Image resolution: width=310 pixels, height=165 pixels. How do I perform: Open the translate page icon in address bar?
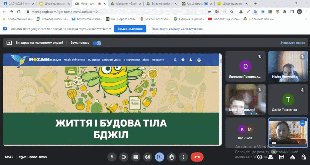(x=217, y=12)
